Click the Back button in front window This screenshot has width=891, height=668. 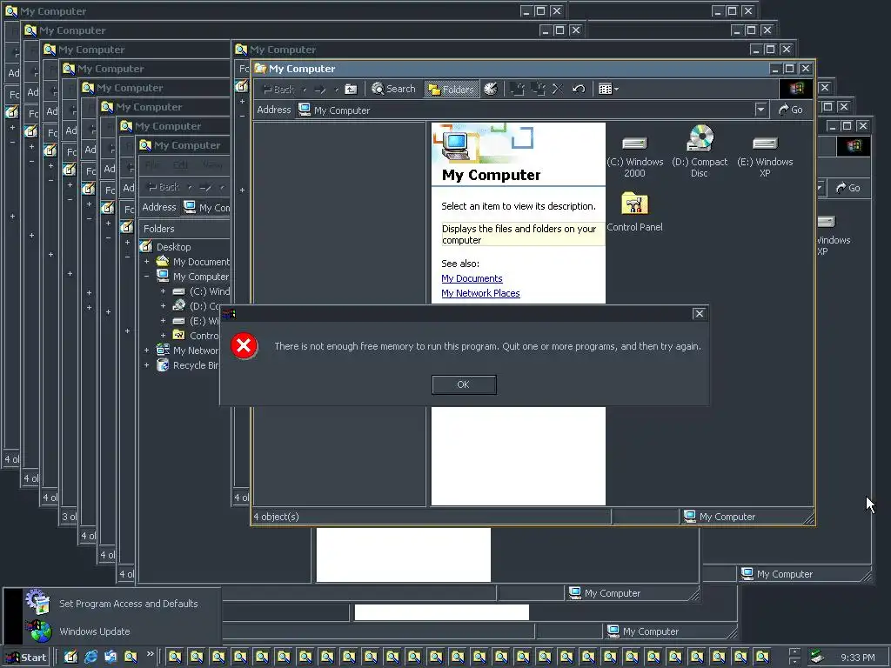(279, 90)
